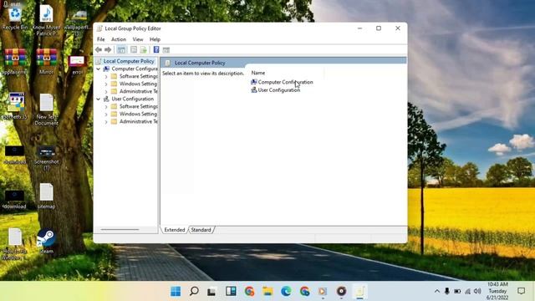The width and height of the screenshot is (535, 301).
Task: Select Windows Settings folder under Computer Configuration
Action: 138,84
